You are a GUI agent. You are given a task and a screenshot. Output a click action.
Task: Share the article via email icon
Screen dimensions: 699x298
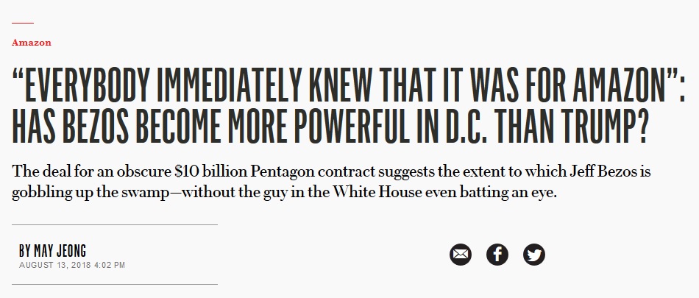tap(461, 255)
